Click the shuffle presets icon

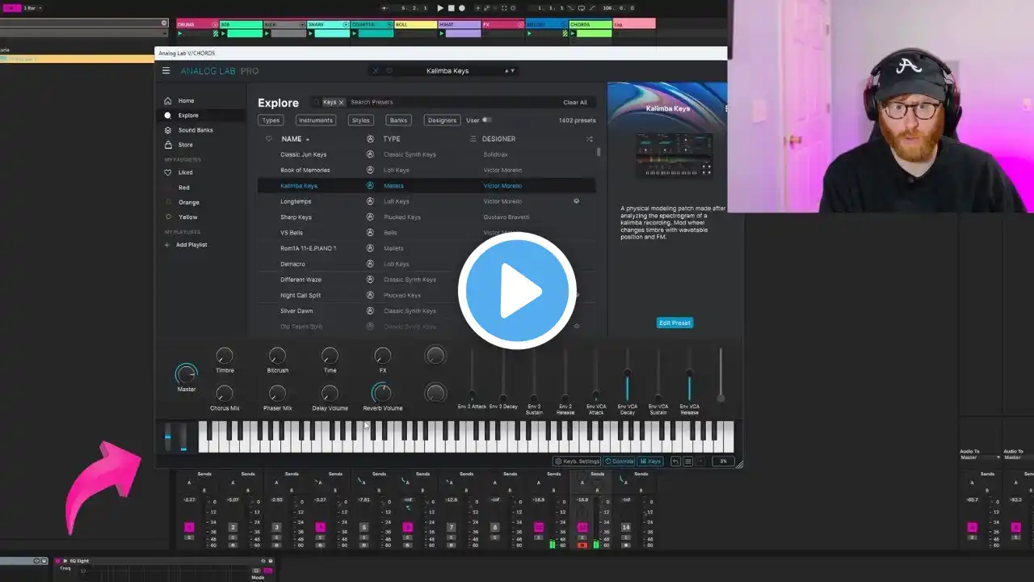[589, 139]
